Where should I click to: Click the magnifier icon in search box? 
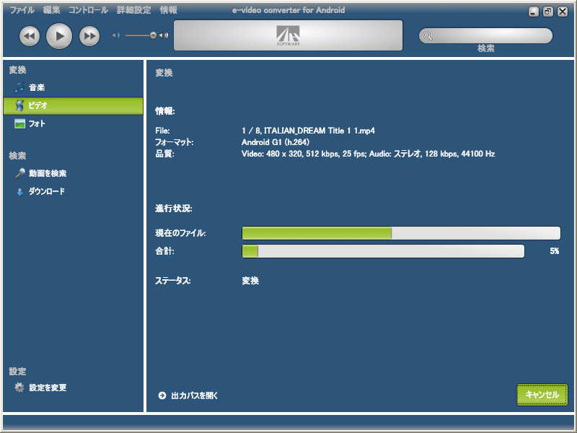[427, 35]
